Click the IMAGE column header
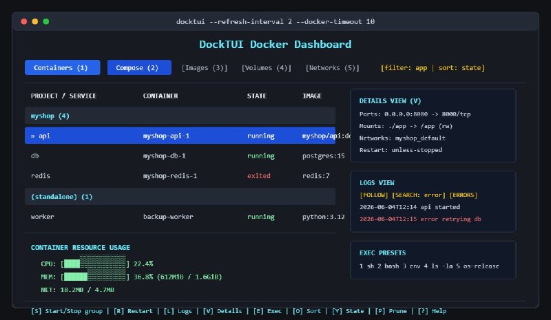The height and width of the screenshot is (320, 551). click(x=312, y=96)
